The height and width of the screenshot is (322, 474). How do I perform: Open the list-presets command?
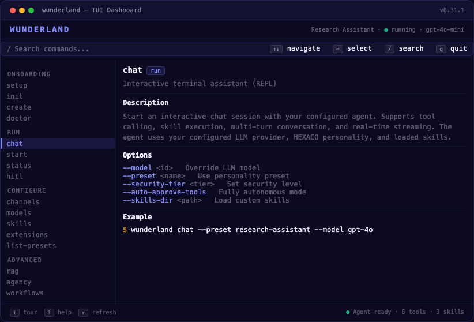(32, 246)
